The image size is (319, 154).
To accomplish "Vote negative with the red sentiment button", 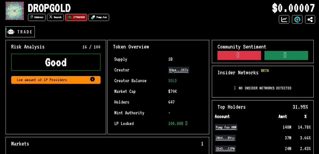I will click(x=239, y=55).
